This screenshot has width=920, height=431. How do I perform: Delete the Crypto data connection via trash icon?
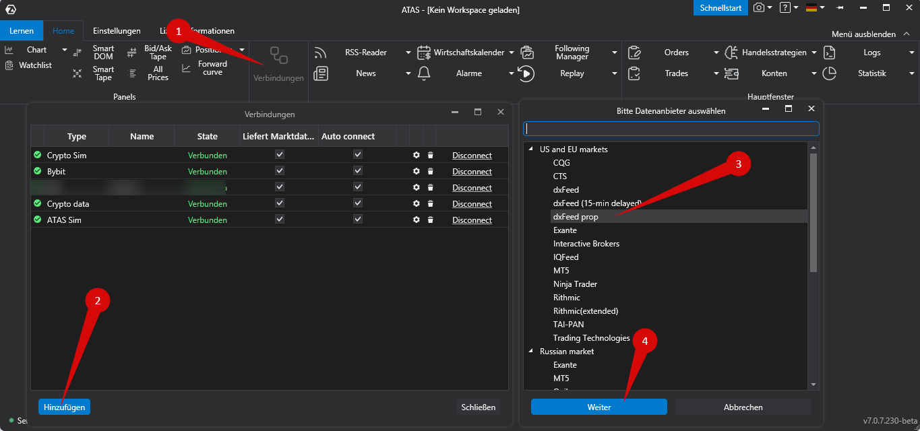tap(431, 204)
